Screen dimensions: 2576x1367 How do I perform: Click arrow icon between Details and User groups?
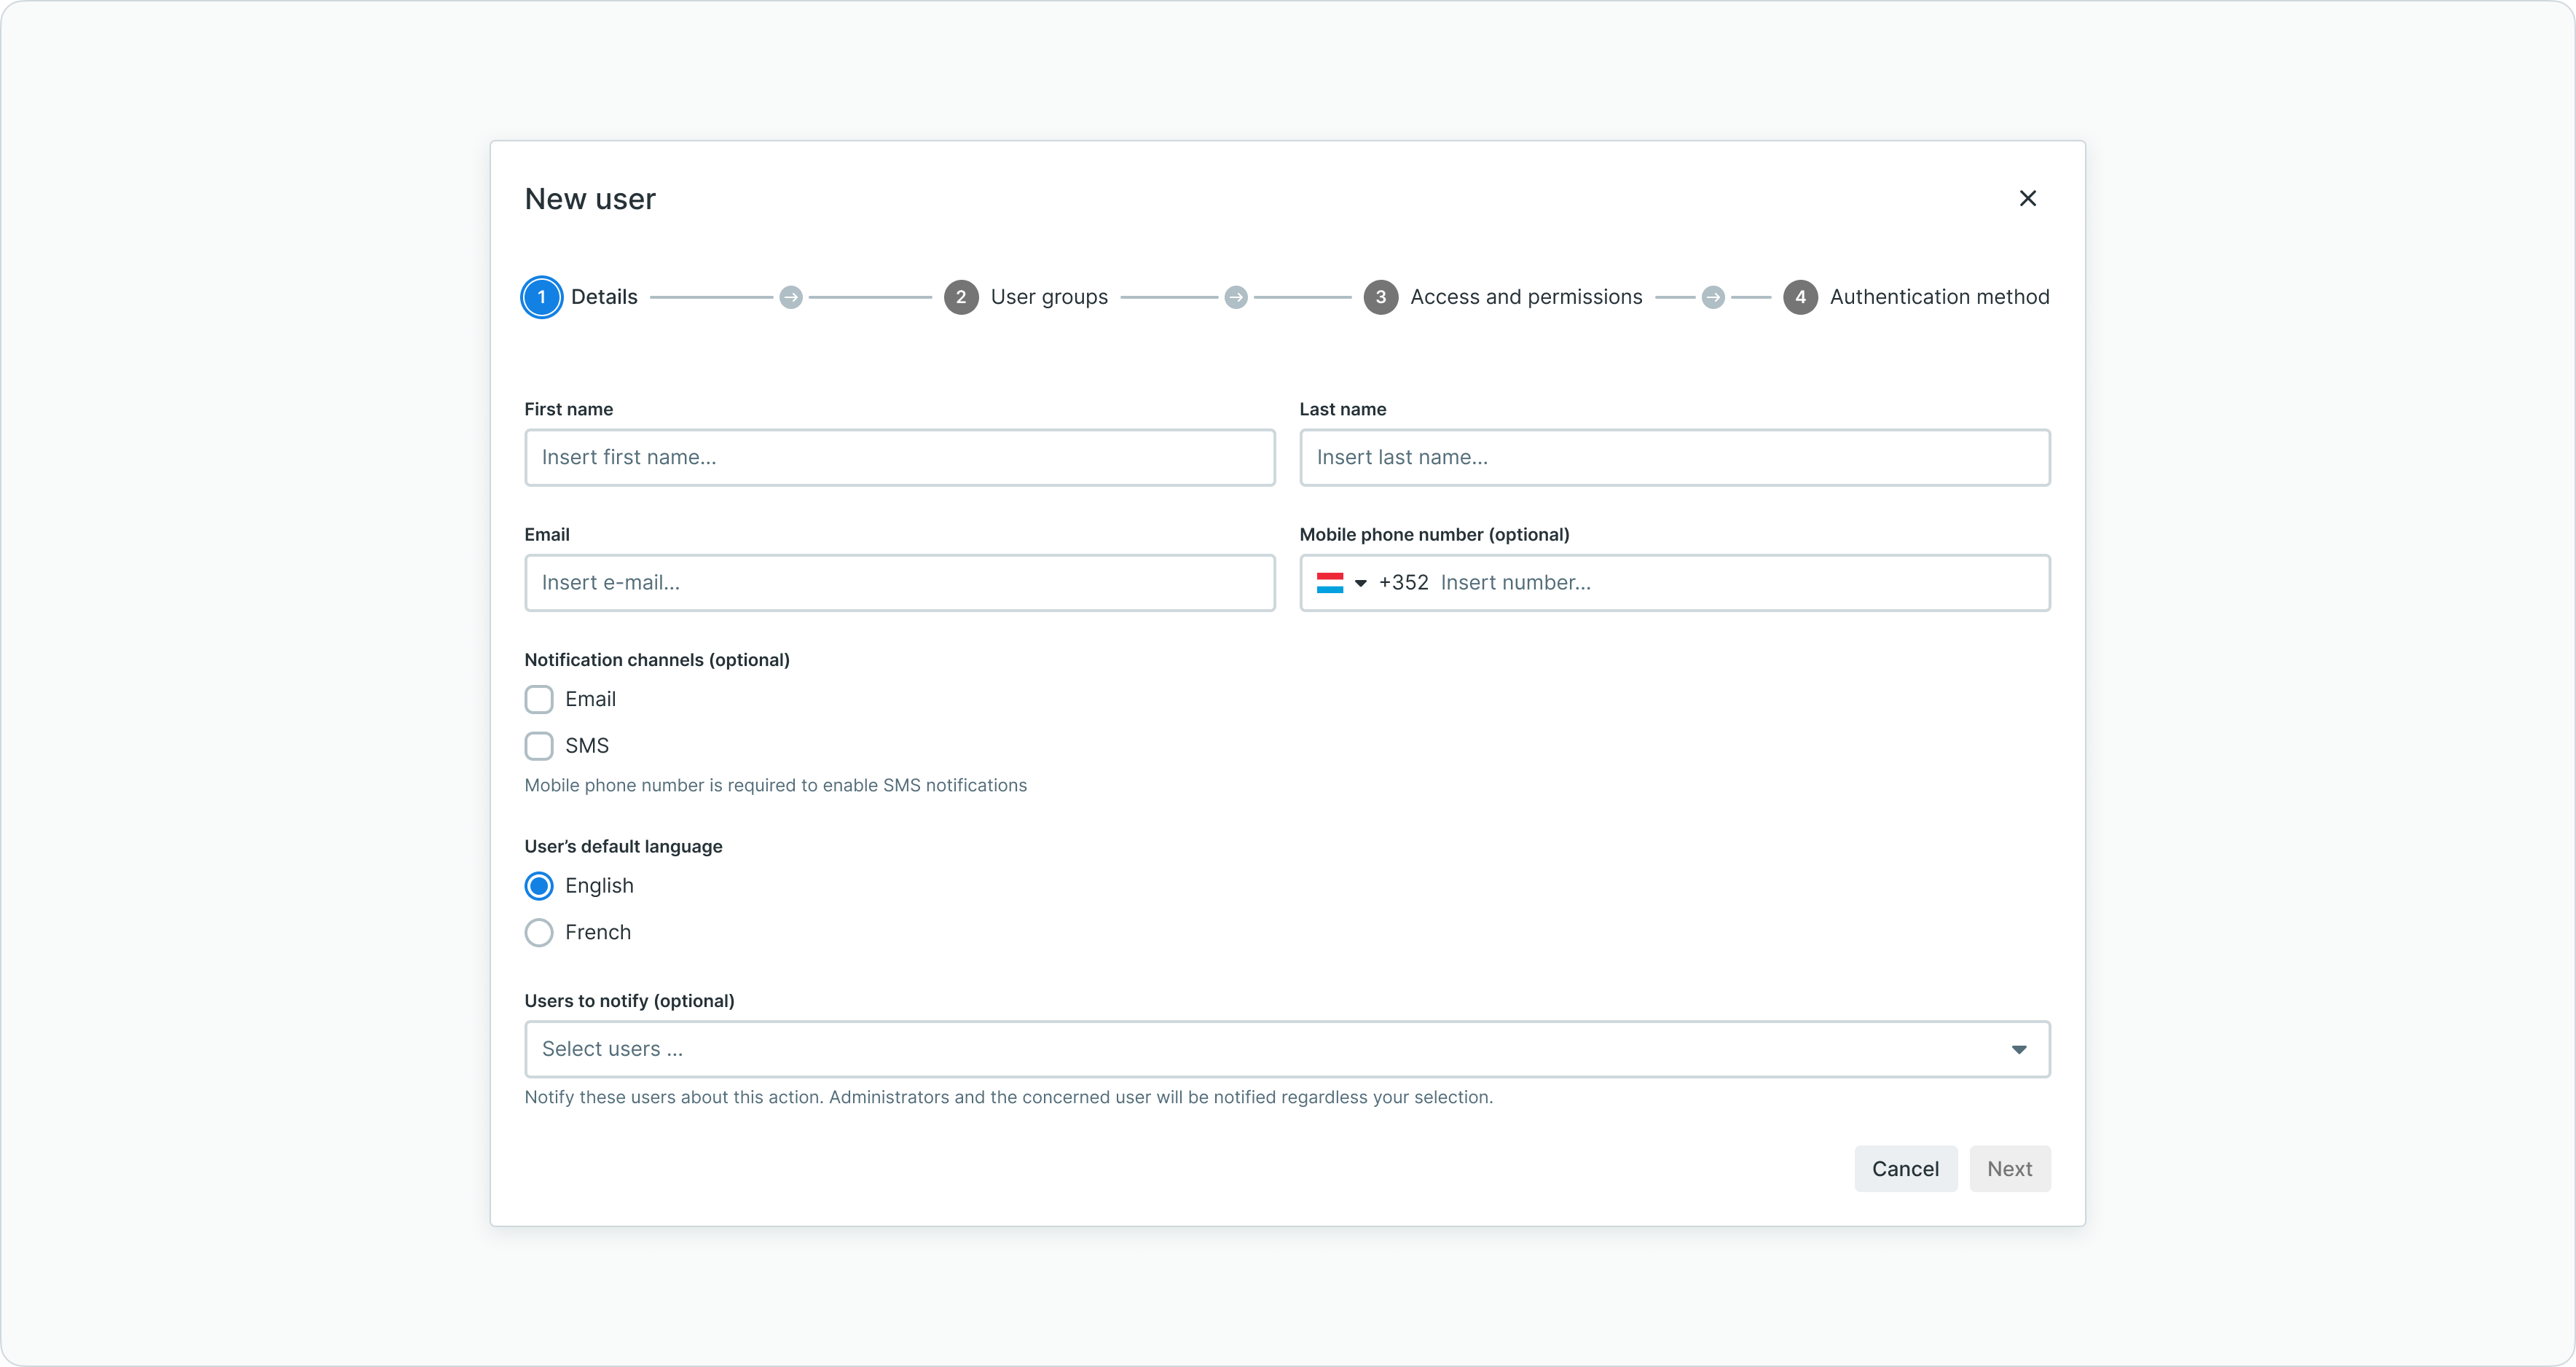tap(791, 297)
